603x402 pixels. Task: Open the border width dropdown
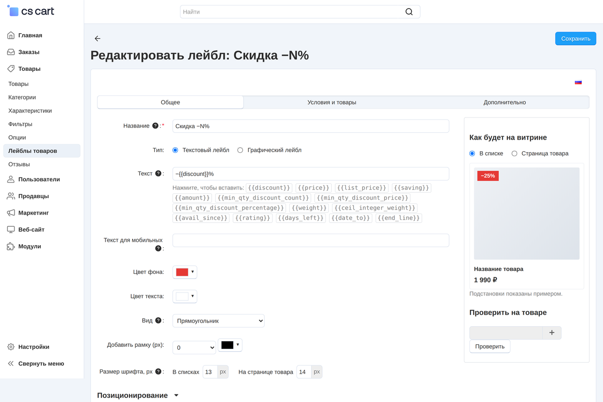pyautogui.click(x=194, y=347)
